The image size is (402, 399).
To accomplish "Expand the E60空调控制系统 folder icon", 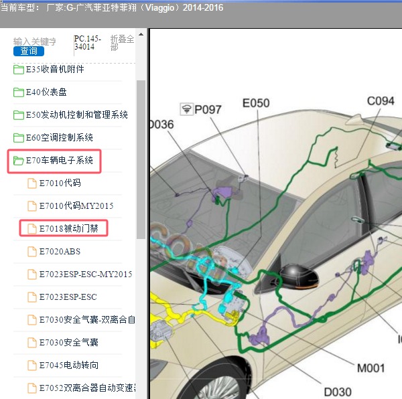I will coord(19,138).
